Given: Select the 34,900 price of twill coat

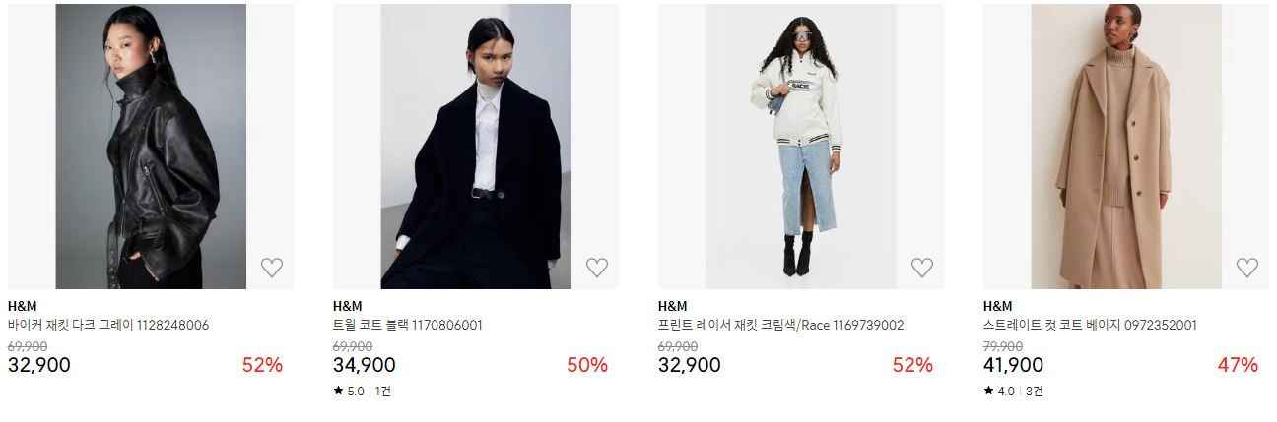Looking at the screenshot, I should pyautogui.click(x=365, y=365).
